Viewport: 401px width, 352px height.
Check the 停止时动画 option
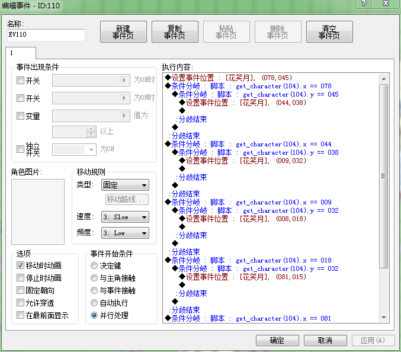click(x=20, y=277)
